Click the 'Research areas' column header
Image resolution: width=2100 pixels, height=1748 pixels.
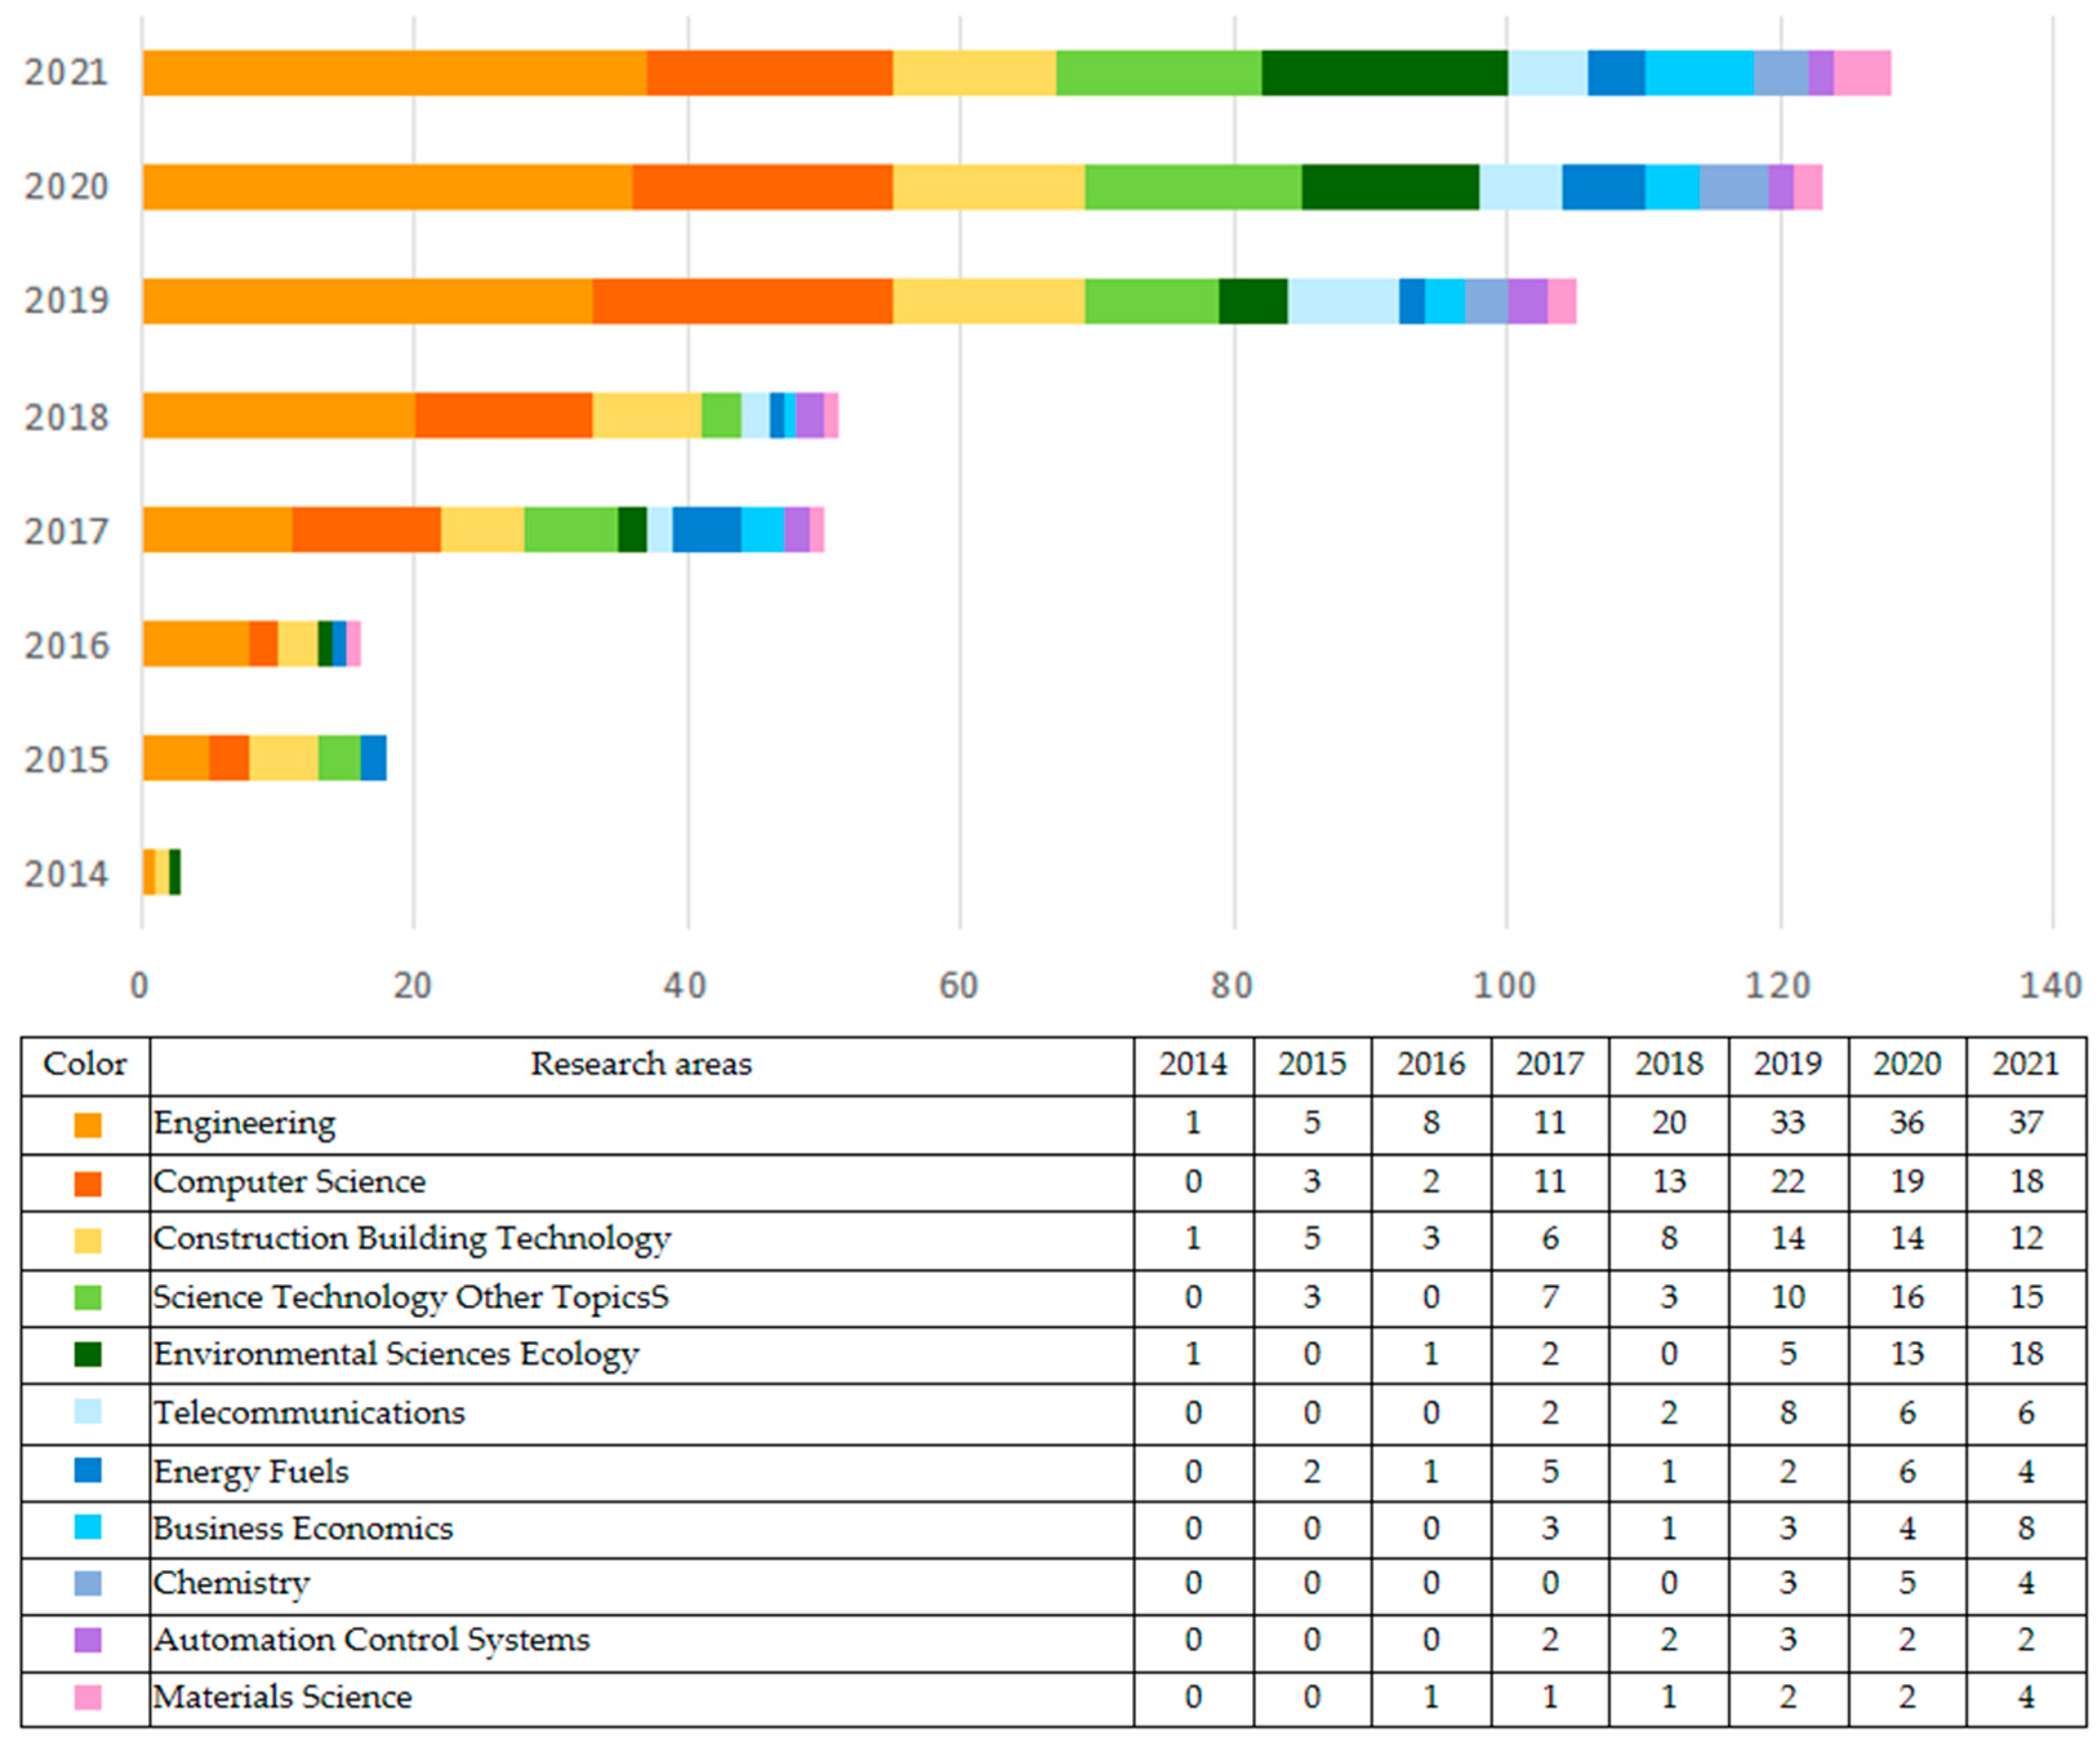641,1064
